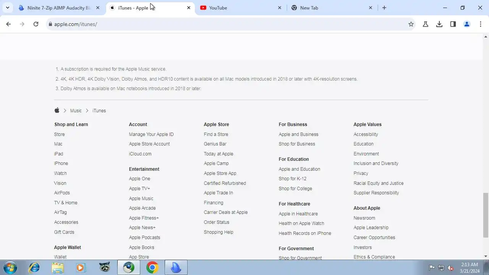Click the forward navigation arrow

pyautogui.click(x=22, y=24)
